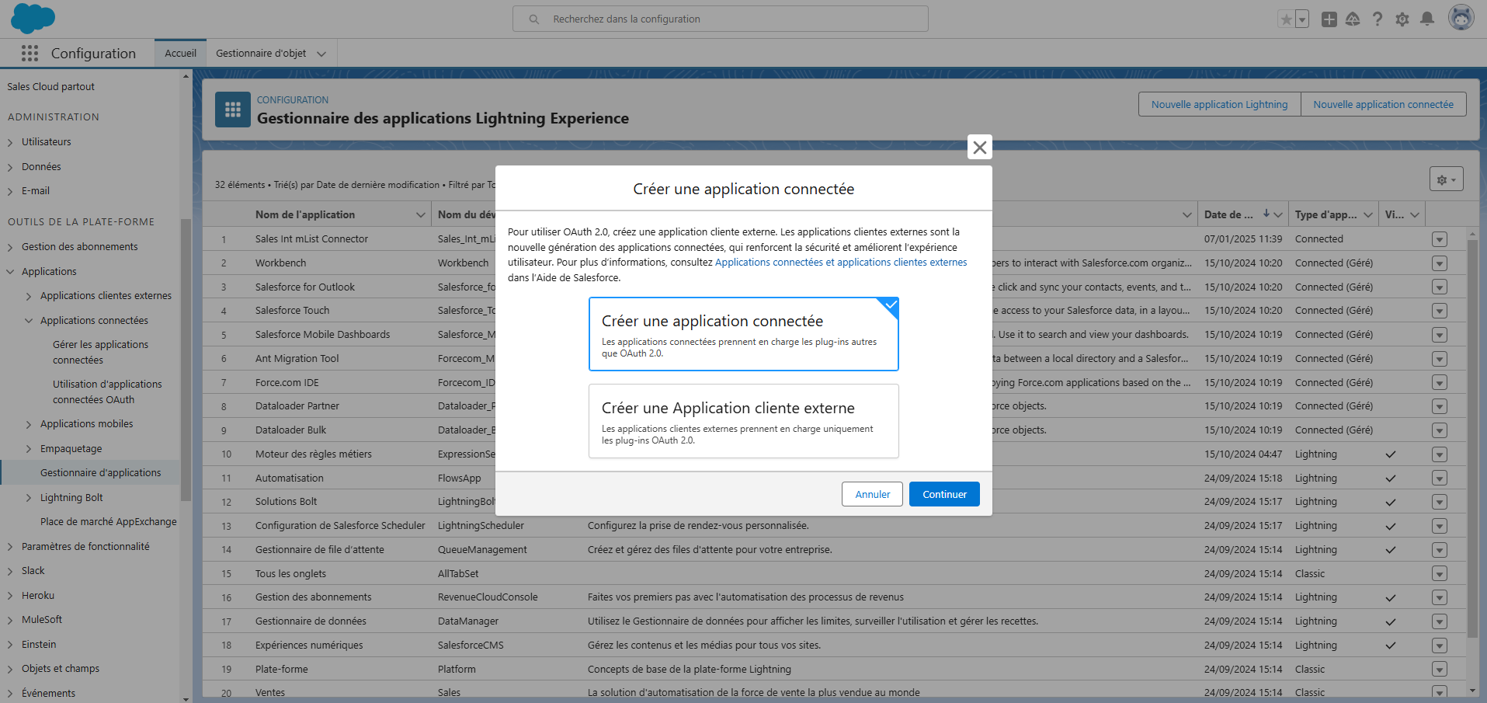Open the setup gear icon
1487x703 pixels.
click(1402, 19)
